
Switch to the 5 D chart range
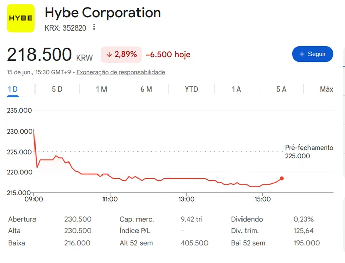coord(57,89)
